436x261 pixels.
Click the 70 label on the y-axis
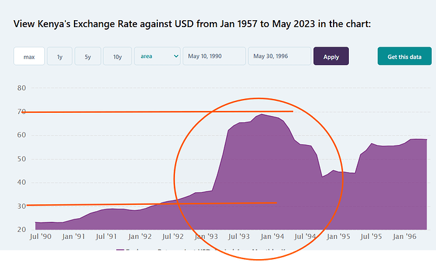[21, 112]
